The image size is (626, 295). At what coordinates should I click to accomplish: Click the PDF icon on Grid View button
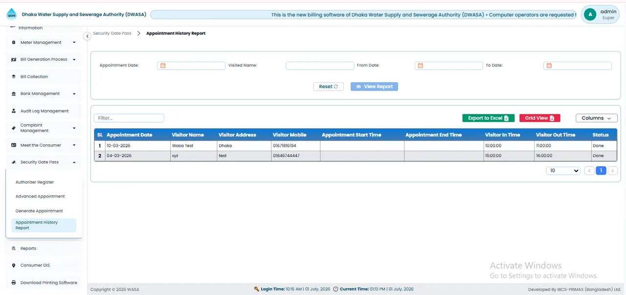tap(552, 118)
